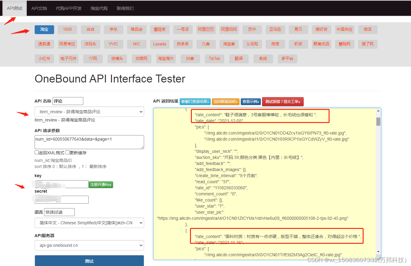Expand the 简体中文 language dropdown
The image size is (411, 266).
(x=89, y=223)
